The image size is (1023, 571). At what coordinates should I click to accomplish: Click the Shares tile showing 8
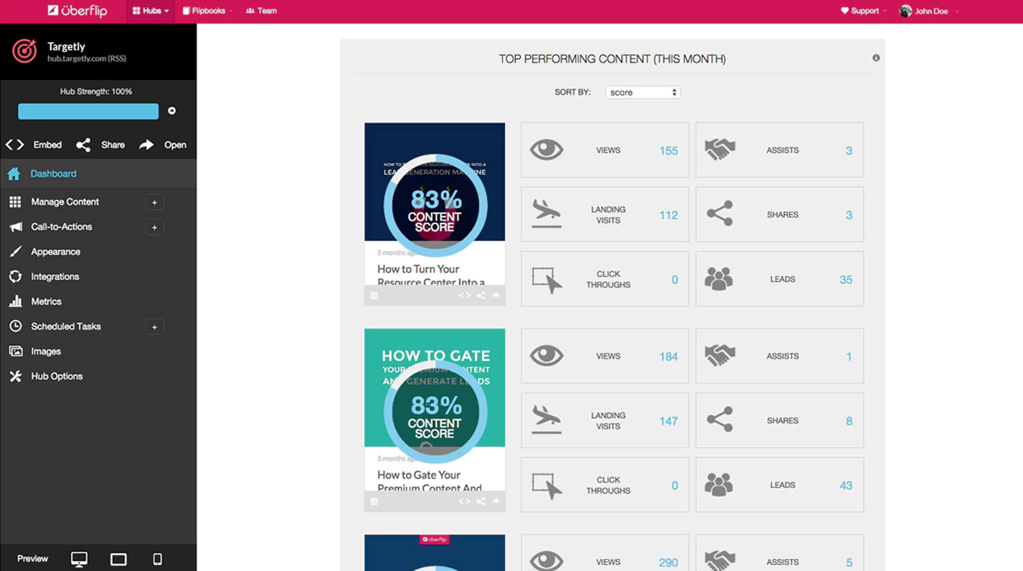(780, 420)
